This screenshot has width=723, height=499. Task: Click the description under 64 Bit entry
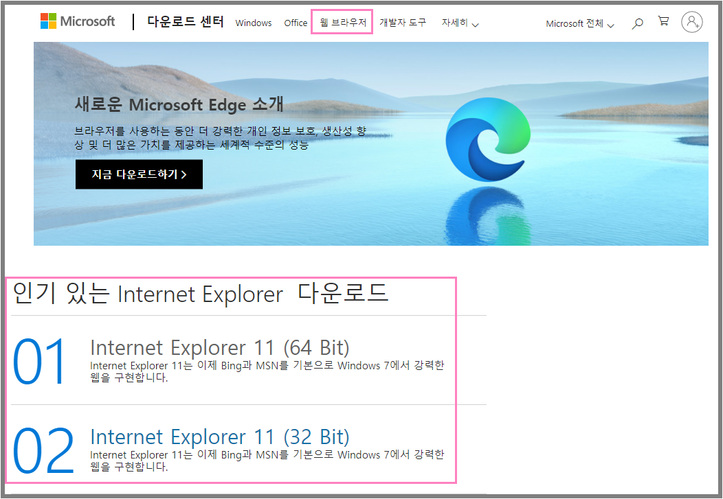(x=267, y=371)
